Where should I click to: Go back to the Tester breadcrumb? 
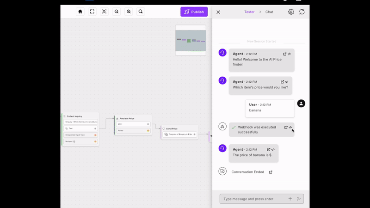coord(249,12)
